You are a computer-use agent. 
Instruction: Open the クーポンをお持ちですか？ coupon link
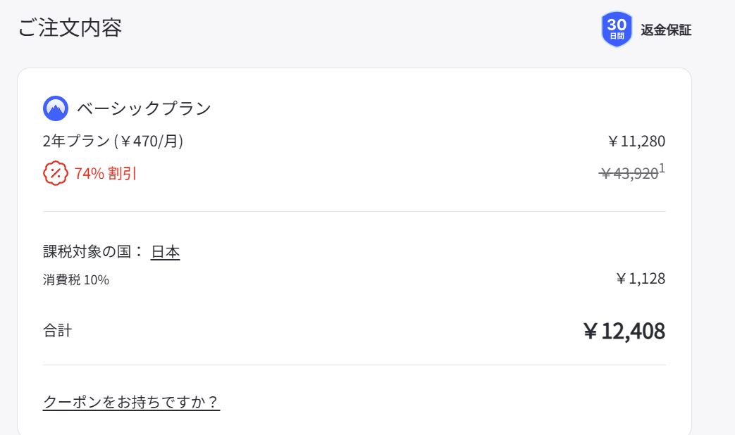(x=131, y=402)
